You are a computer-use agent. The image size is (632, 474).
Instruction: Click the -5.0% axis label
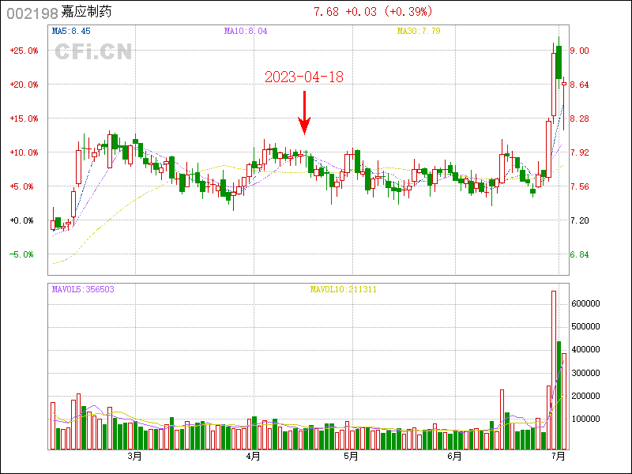(x=22, y=254)
